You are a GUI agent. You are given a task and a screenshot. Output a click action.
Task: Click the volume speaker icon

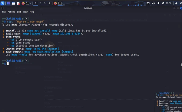[x=153, y=3]
